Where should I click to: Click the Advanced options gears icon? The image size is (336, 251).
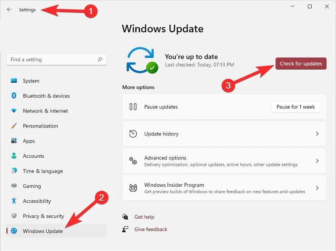tap(133, 161)
